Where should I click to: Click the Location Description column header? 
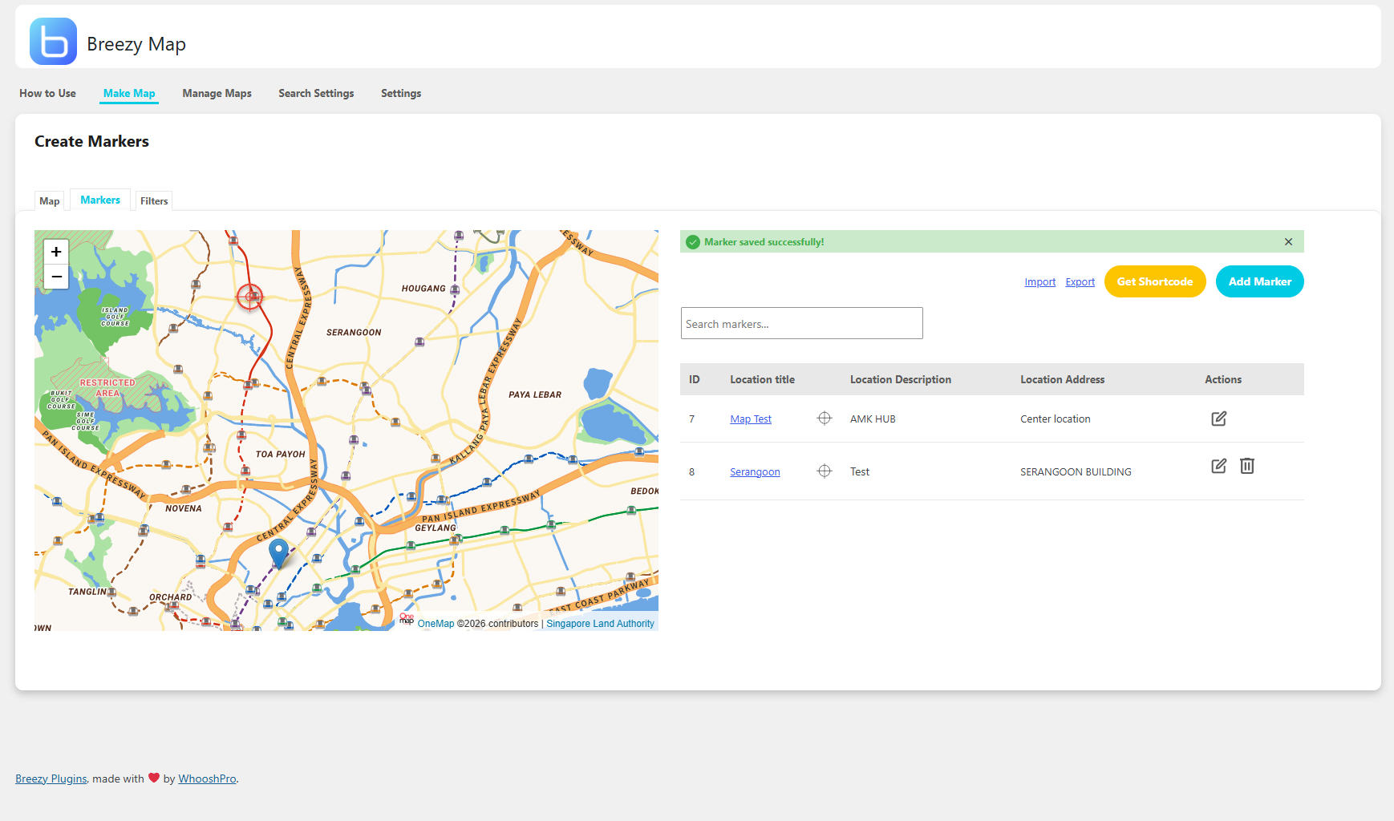click(x=901, y=379)
